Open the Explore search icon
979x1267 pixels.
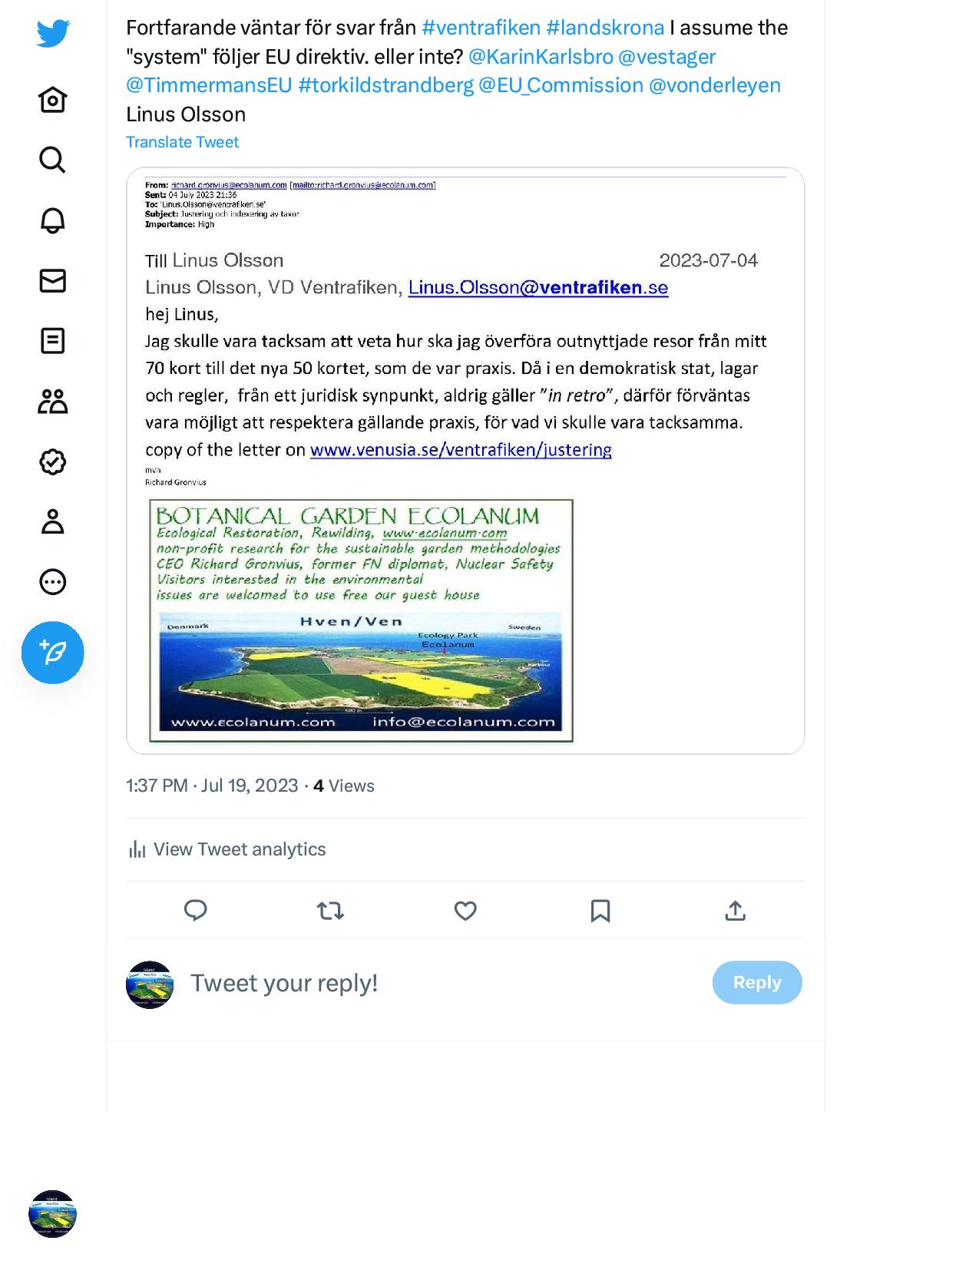click(x=52, y=160)
